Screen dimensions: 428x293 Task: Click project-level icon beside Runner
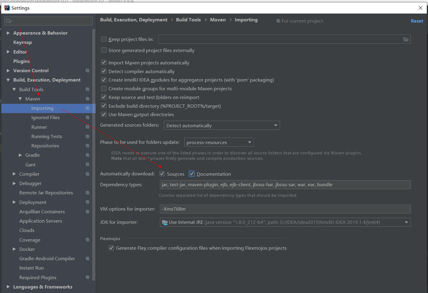87,127
